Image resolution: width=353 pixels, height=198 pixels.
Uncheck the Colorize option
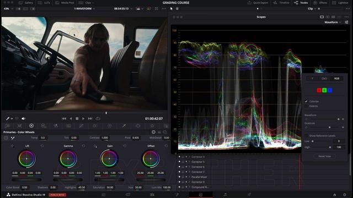point(306,101)
